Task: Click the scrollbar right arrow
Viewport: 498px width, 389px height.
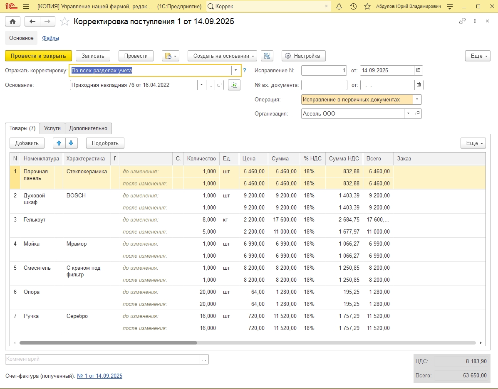Action: 481,343
